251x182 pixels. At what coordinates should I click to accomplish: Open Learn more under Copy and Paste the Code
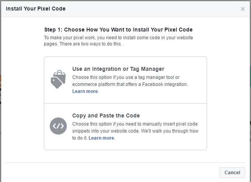(x=101, y=138)
